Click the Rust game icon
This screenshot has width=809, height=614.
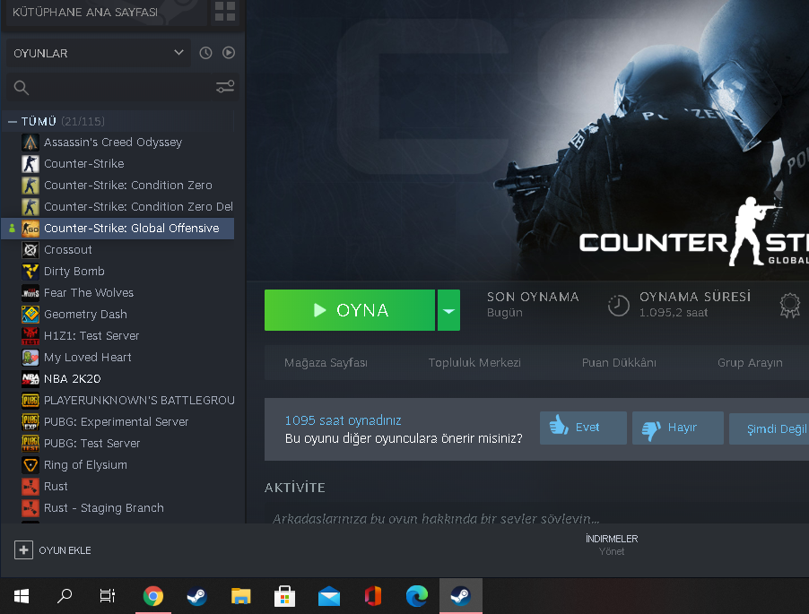click(30, 486)
